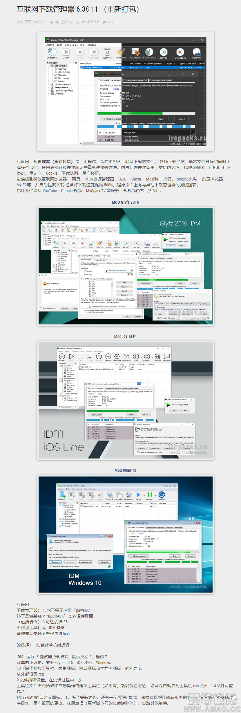The height and width of the screenshot is (713, 241).
Task: Click Добавить icon in IDM 6.33 toolbar
Action: click(62, 494)
